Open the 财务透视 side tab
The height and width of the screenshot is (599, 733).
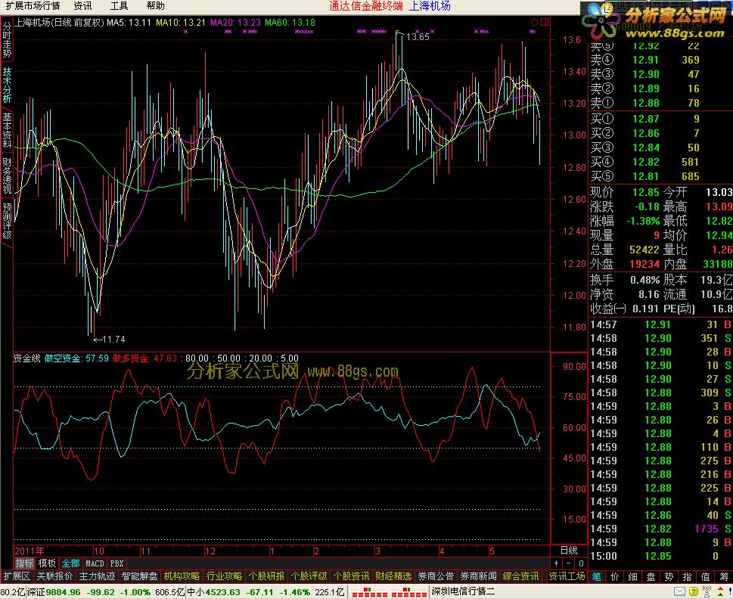(7, 175)
